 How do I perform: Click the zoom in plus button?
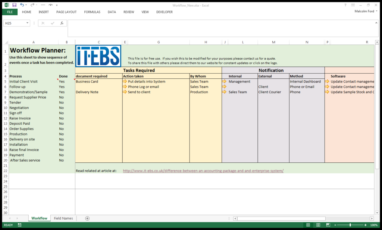pos(366,225)
